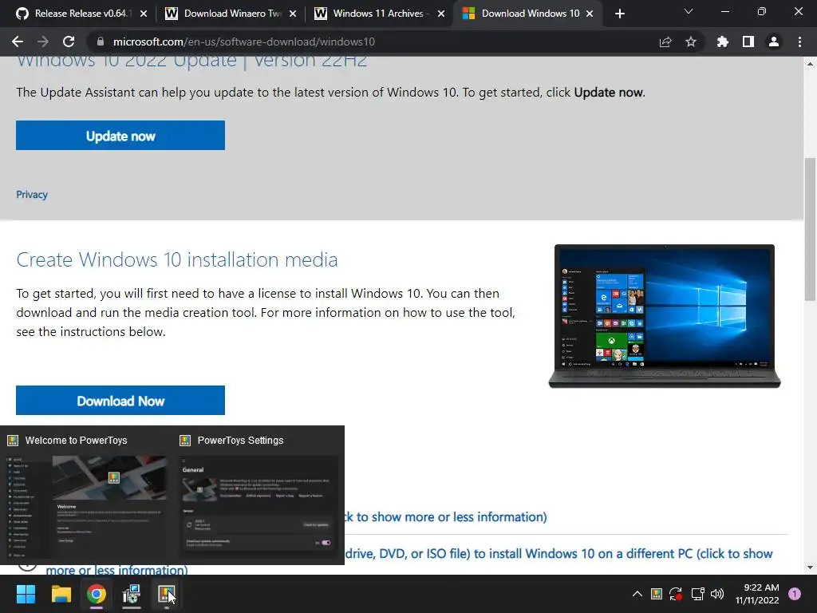The width and height of the screenshot is (817, 613).
Task: Open a new browser tab
Action: point(619,14)
